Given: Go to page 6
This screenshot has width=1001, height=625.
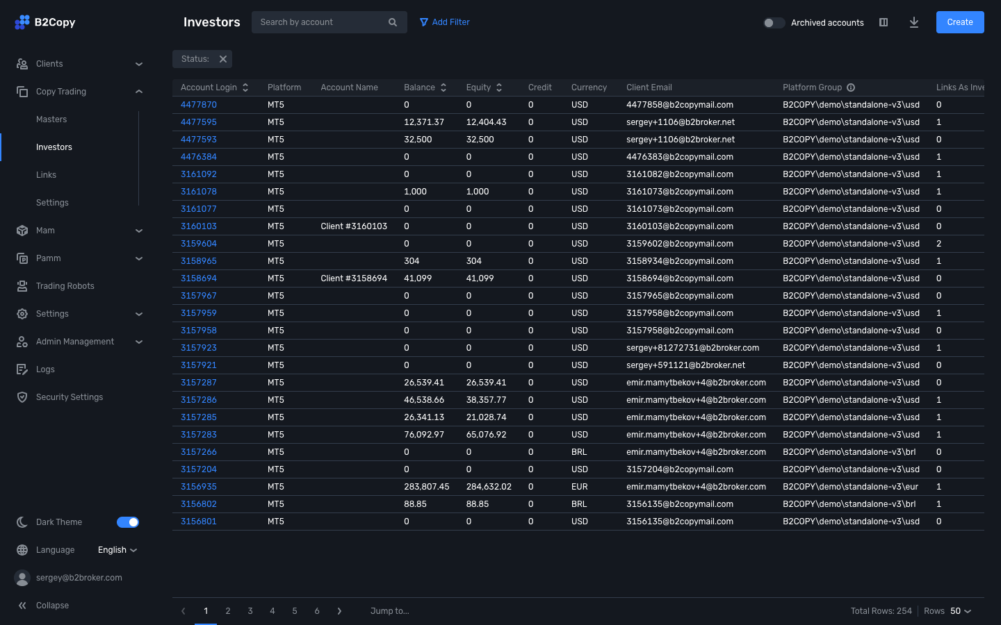Looking at the screenshot, I should click(317, 611).
